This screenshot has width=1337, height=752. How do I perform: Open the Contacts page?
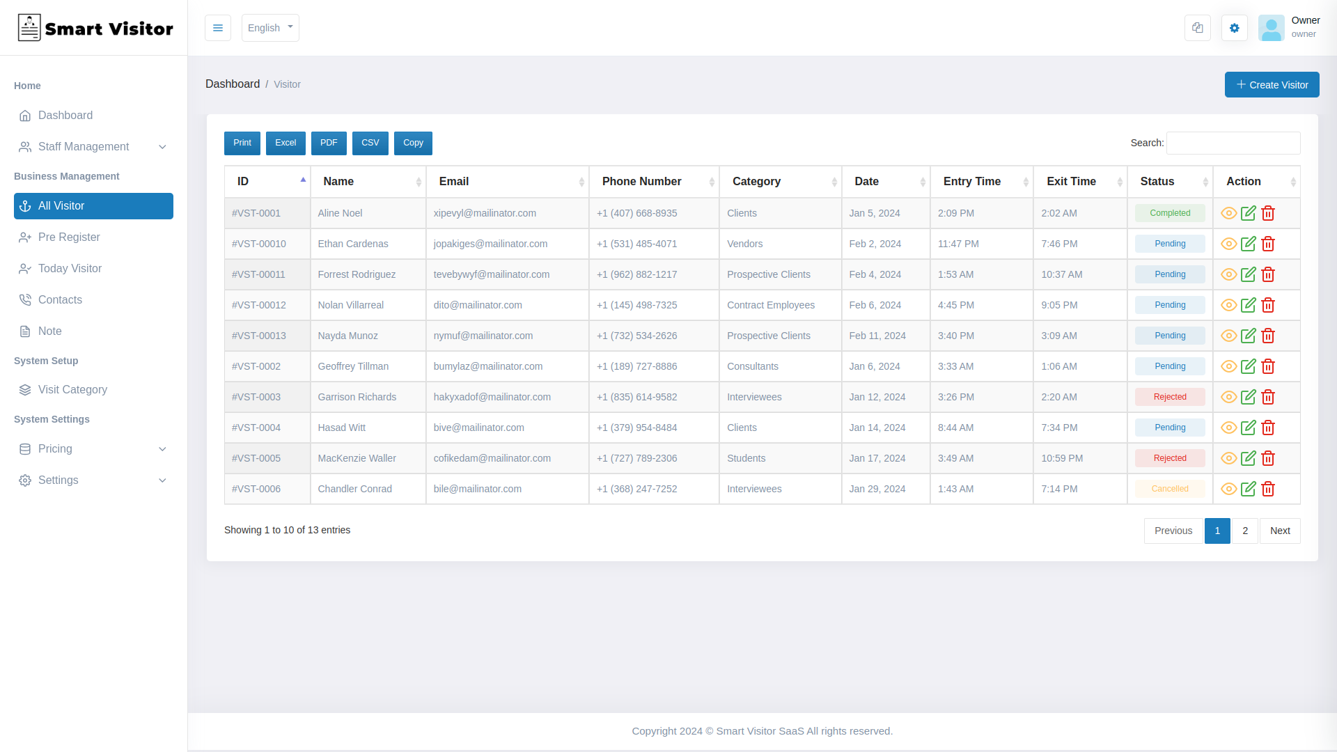pyautogui.click(x=60, y=299)
